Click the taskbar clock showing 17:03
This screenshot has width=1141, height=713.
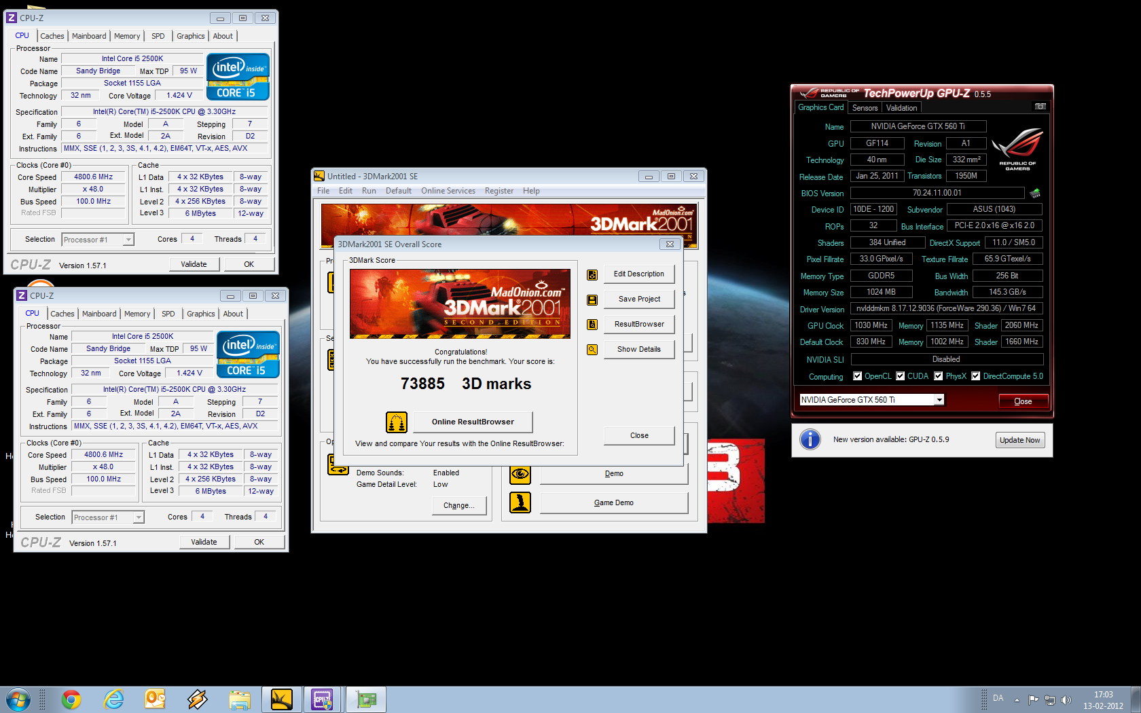(1103, 700)
